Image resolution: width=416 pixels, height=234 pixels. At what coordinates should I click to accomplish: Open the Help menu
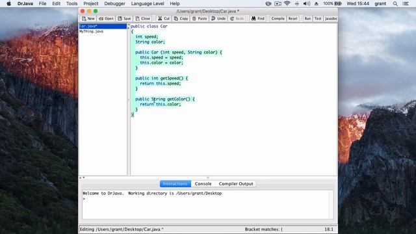175,3
